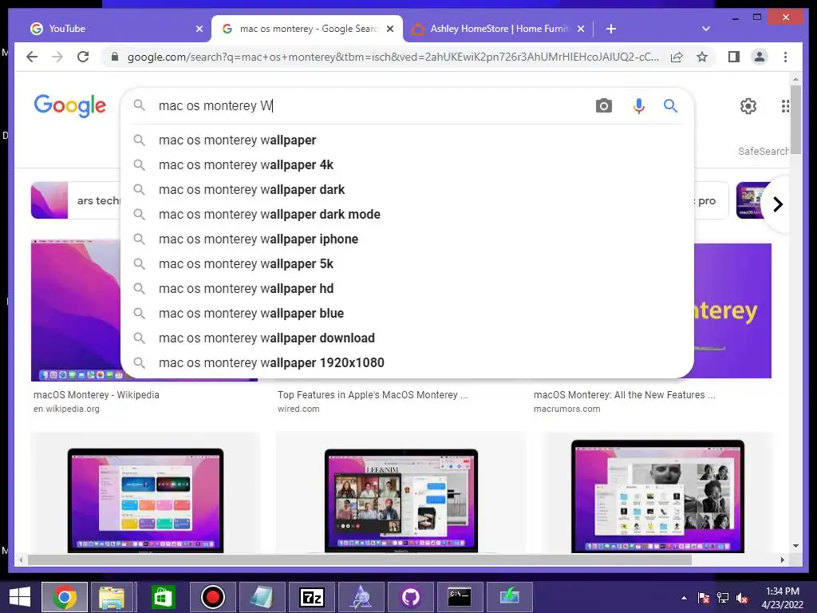Open the red record app in taskbar
The width and height of the screenshot is (817, 613).
(x=212, y=597)
